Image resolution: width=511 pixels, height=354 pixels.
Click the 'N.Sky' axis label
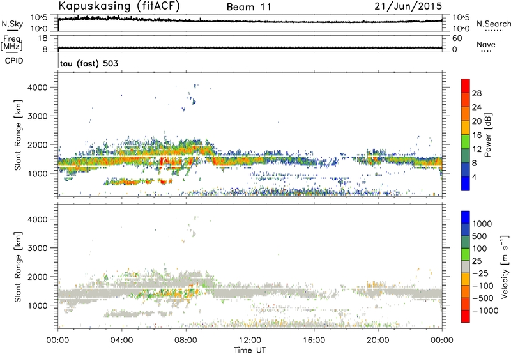[12, 24]
